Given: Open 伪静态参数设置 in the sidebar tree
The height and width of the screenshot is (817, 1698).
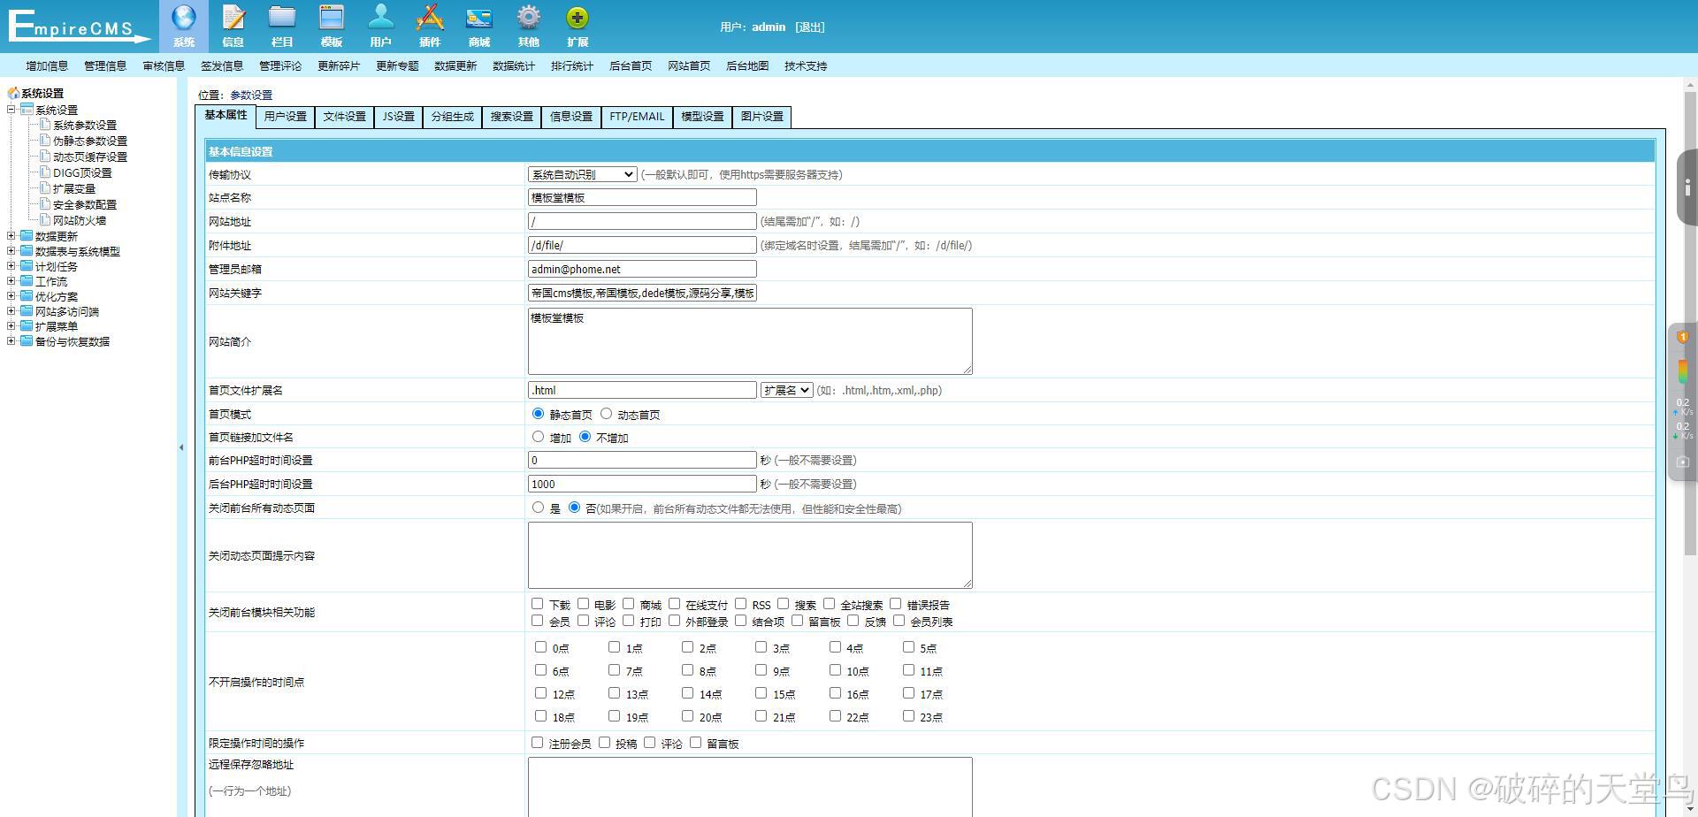Looking at the screenshot, I should click(x=90, y=141).
